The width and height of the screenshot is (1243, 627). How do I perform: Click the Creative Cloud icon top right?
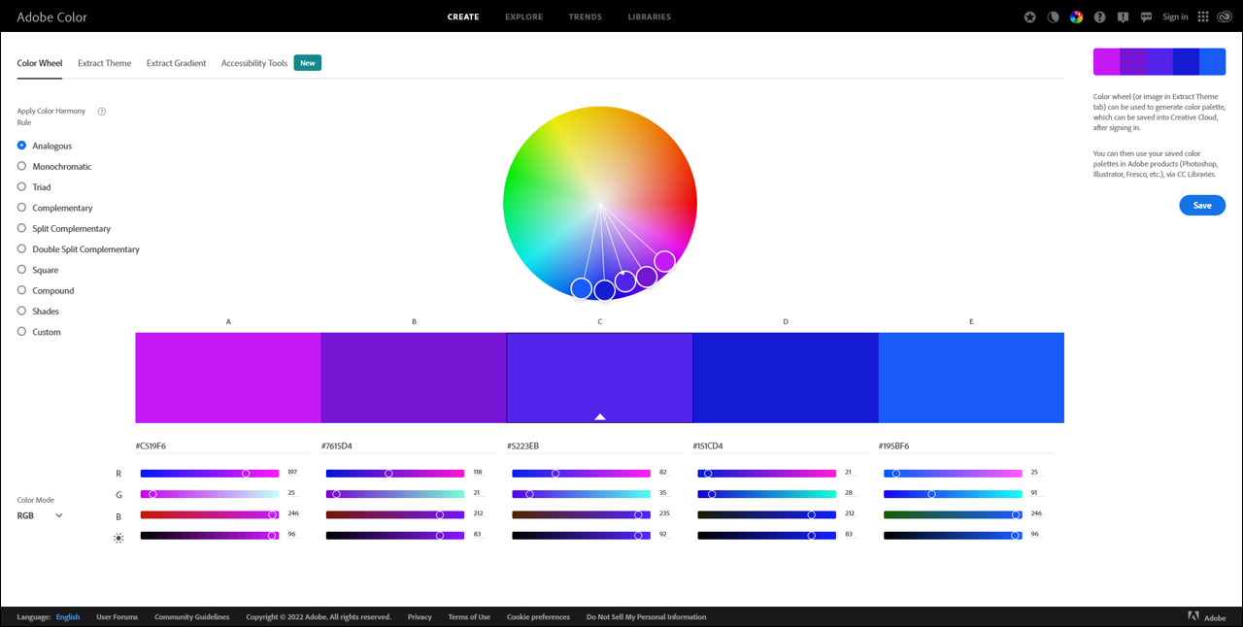click(1224, 16)
